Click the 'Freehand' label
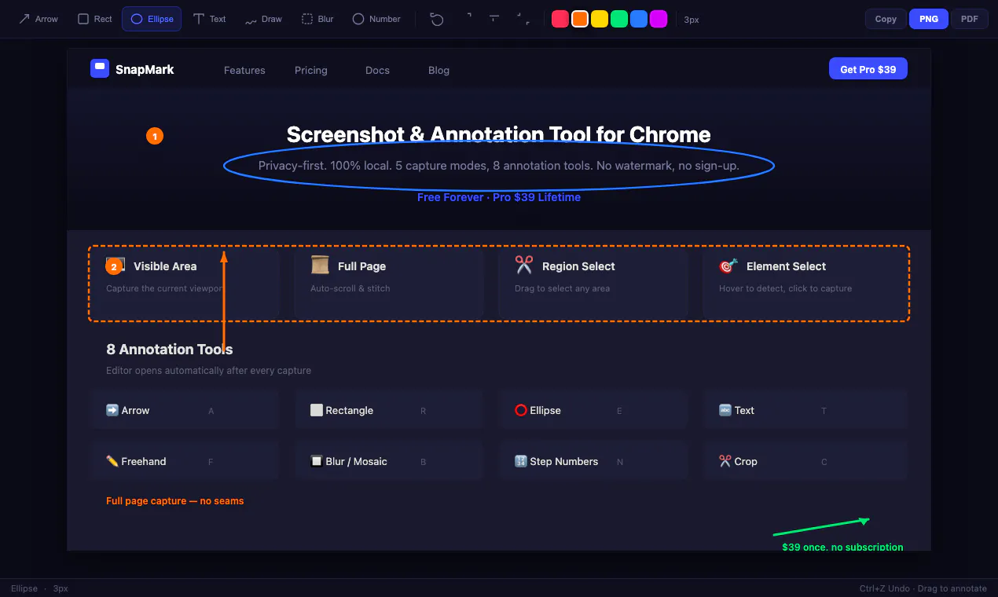 [x=144, y=461]
